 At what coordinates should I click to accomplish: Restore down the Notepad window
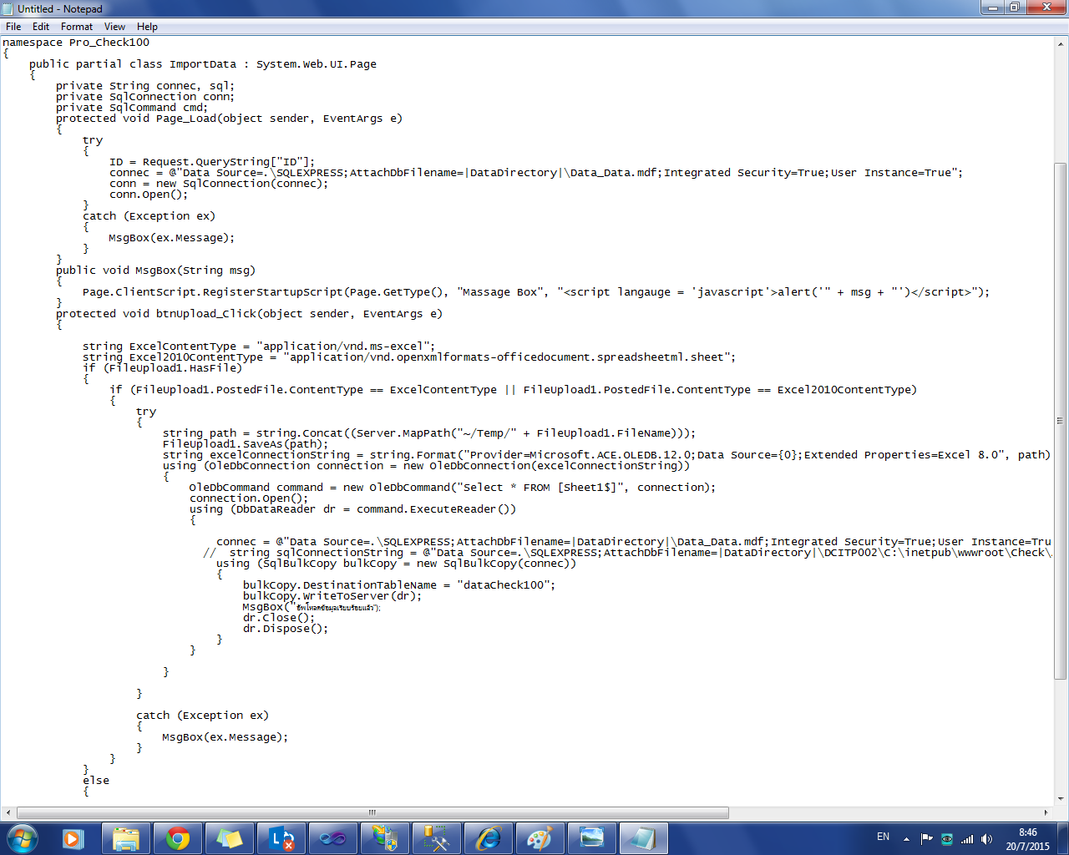click(x=1014, y=8)
